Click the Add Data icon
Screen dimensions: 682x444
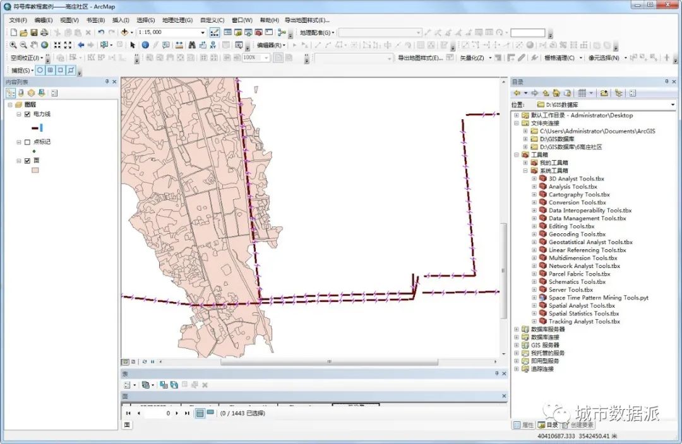[124, 32]
